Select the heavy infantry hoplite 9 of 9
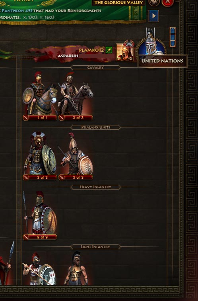The height and width of the screenshot is (301, 198). (x=40, y=215)
